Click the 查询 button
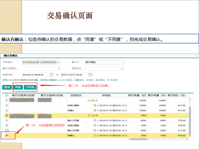Screen dimensions: 199x149 coord(7,87)
